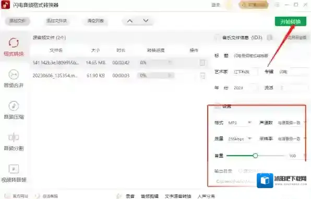Open 官方网站 official website link
The image size is (311, 199).
click(x=17, y=196)
